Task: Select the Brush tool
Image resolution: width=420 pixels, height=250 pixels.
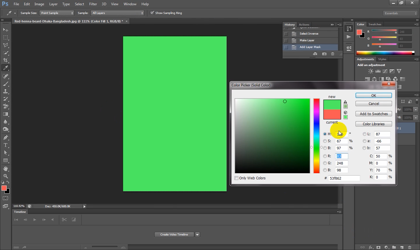Action: coord(6,84)
